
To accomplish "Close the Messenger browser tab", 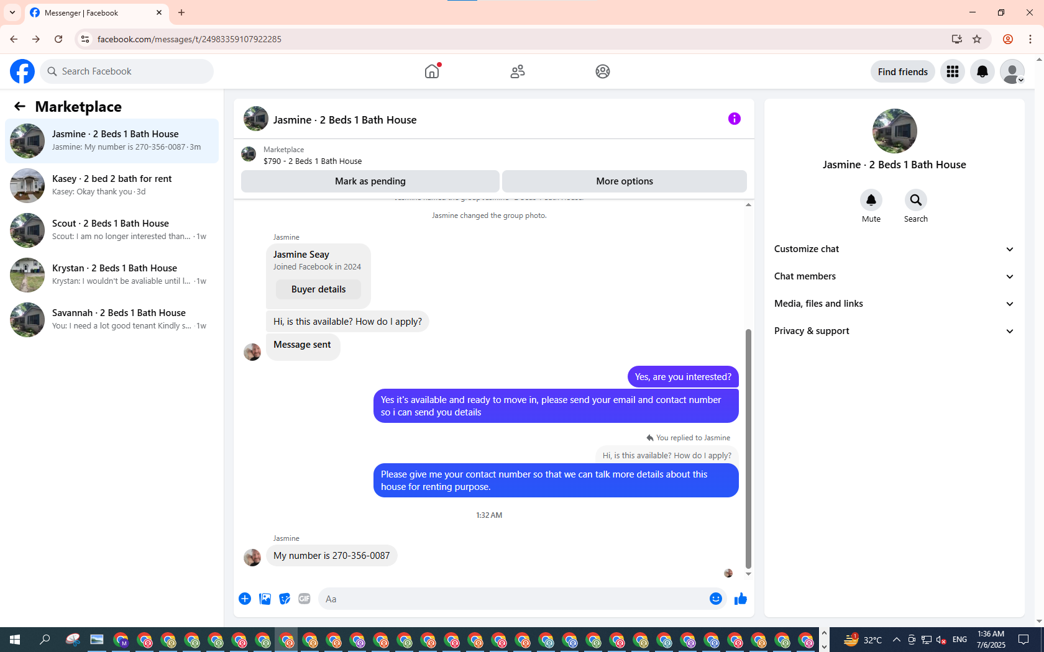I will coord(159,12).
